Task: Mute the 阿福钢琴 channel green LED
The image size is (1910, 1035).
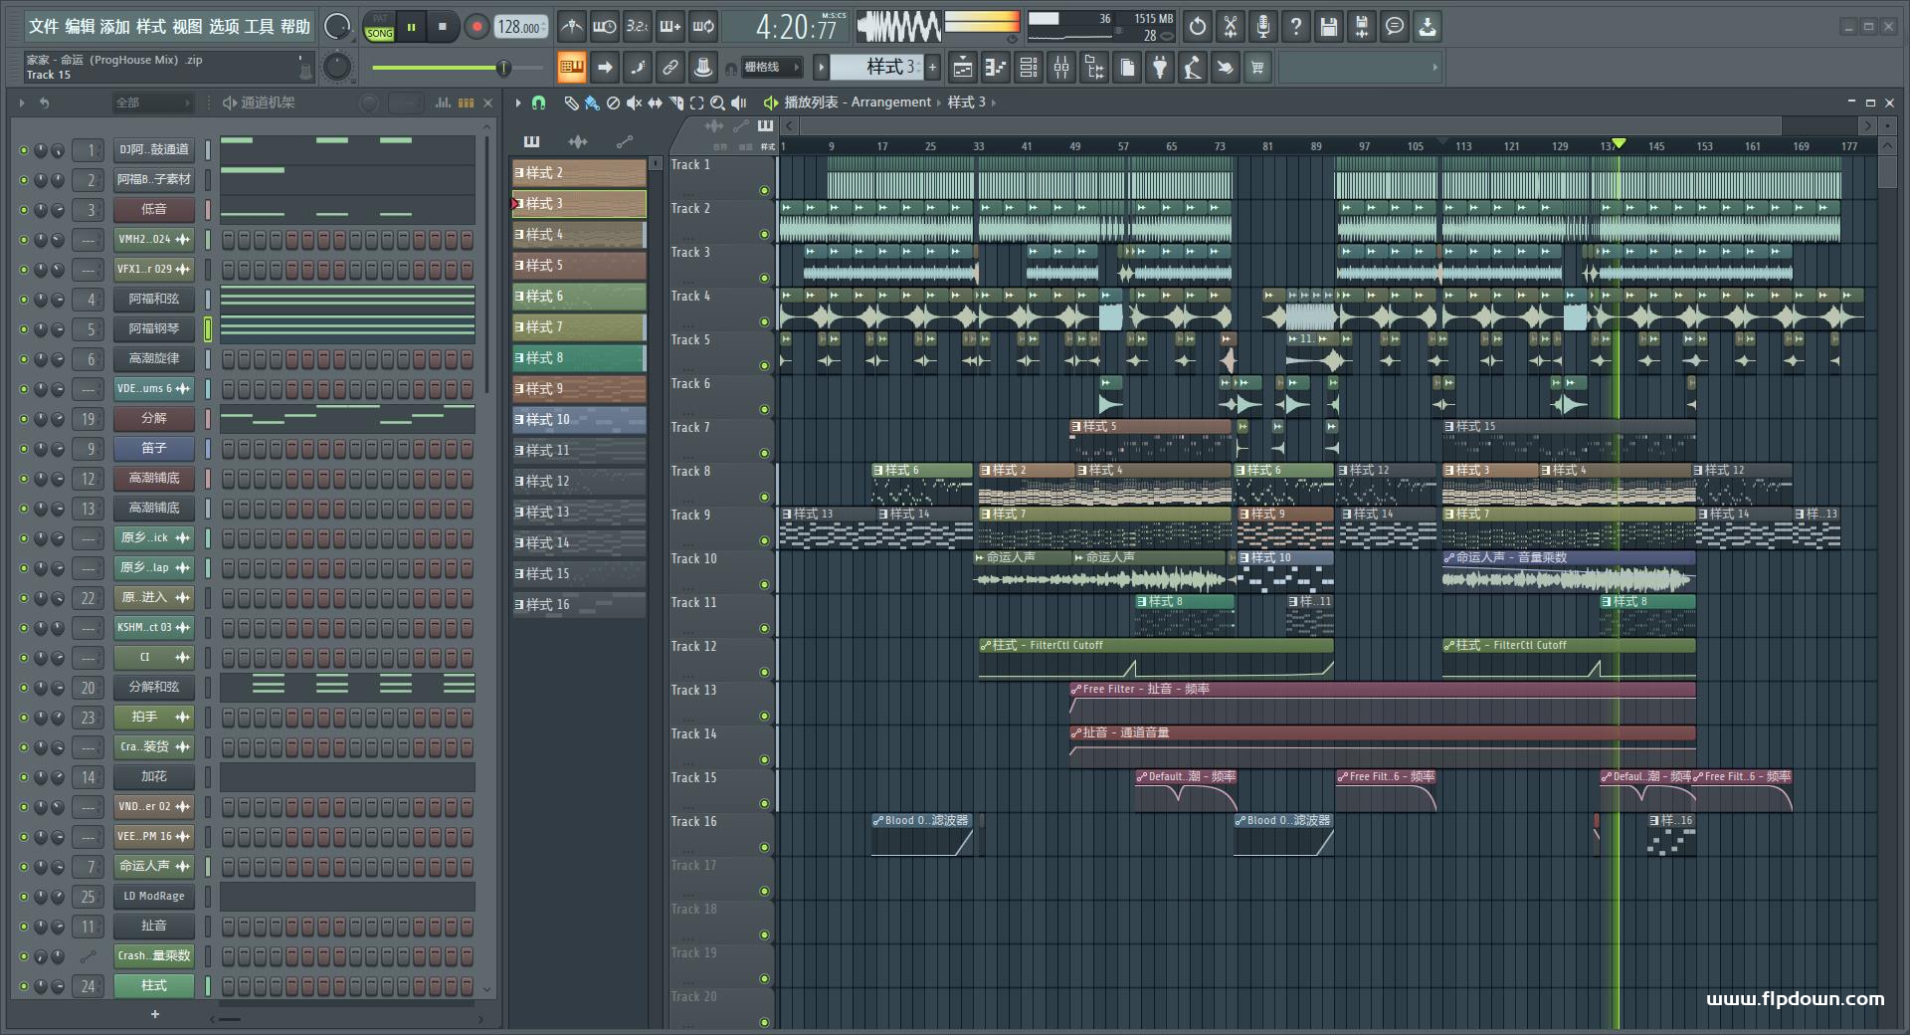Action: click(24, 329)
